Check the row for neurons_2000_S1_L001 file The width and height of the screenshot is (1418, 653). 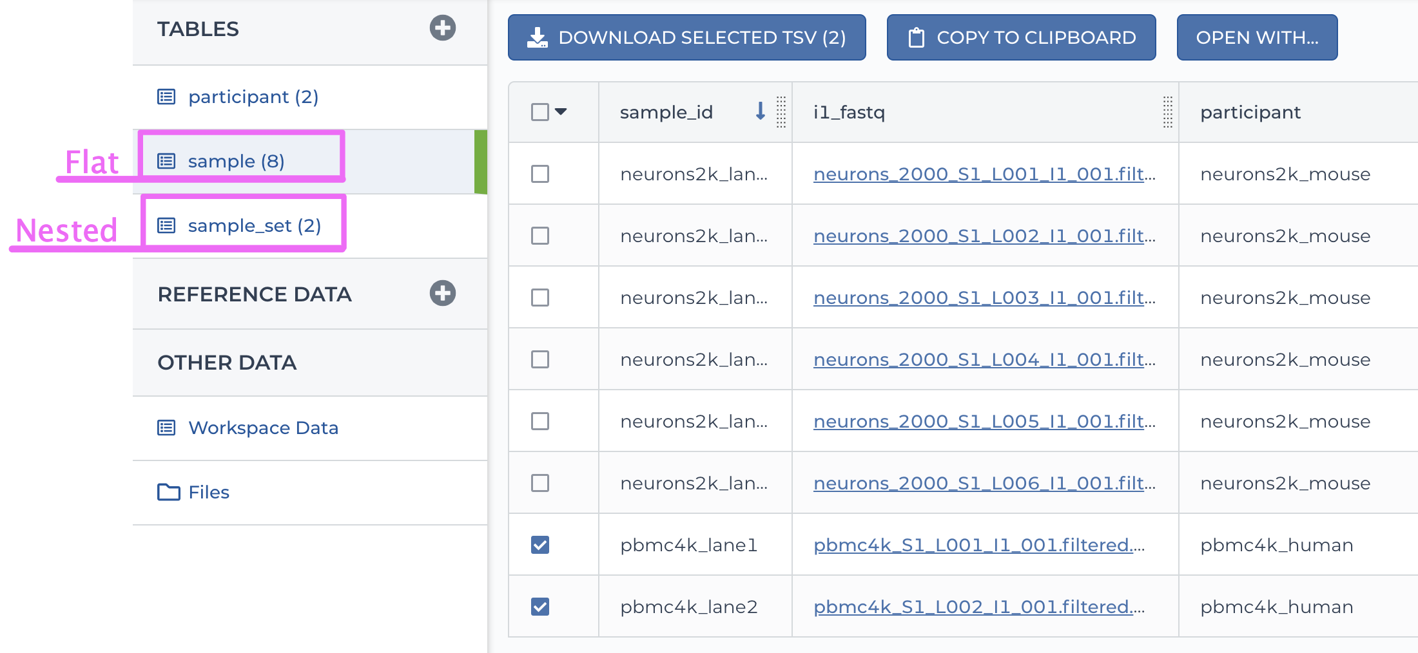point(540,174)
